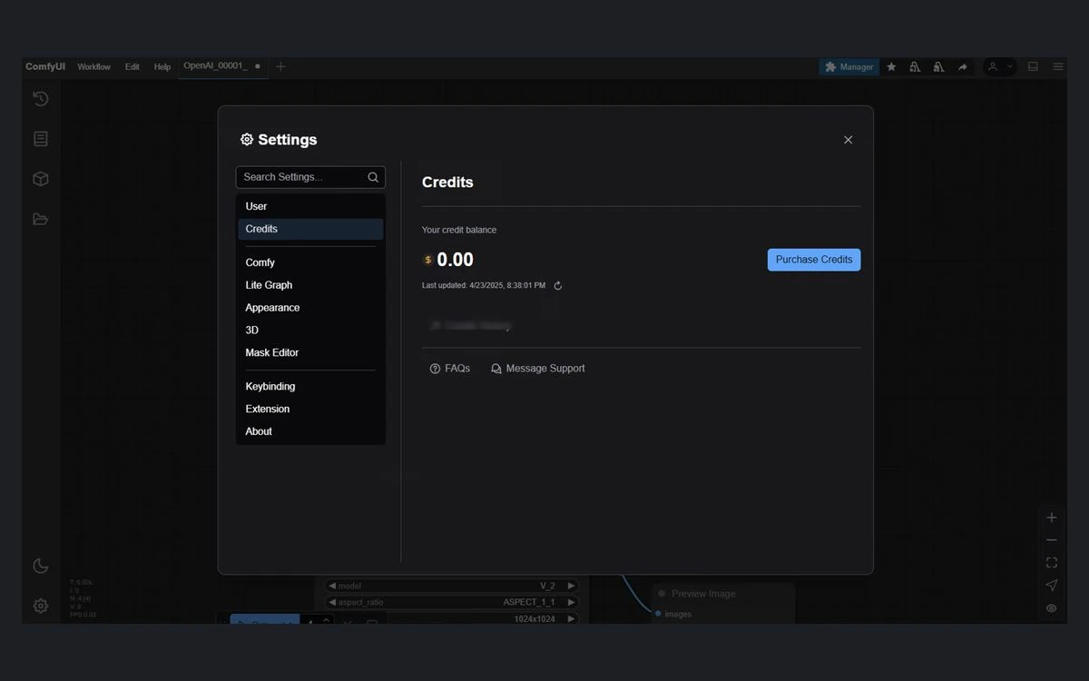Screen dimensions: 1089x681
Task: Select Extension settings category
Action: (x=310, y=410)
